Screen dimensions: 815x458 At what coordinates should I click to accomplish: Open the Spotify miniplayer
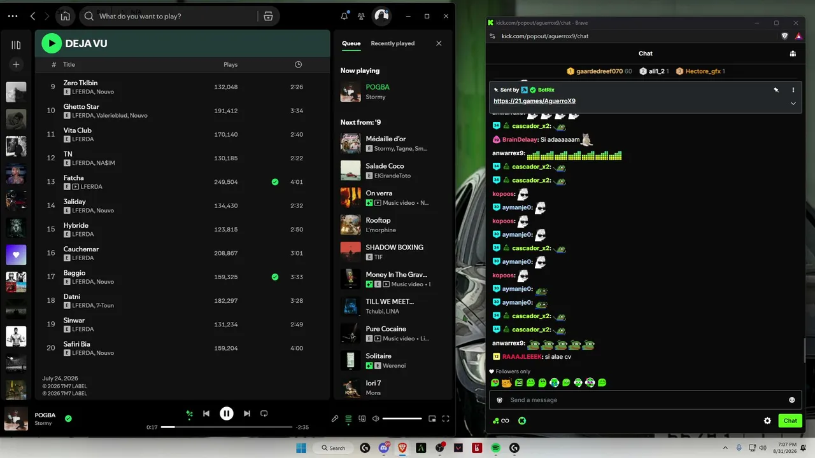click(432, 419)
